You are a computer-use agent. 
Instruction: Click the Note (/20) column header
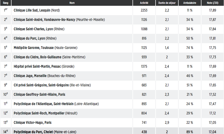(212, 3)
